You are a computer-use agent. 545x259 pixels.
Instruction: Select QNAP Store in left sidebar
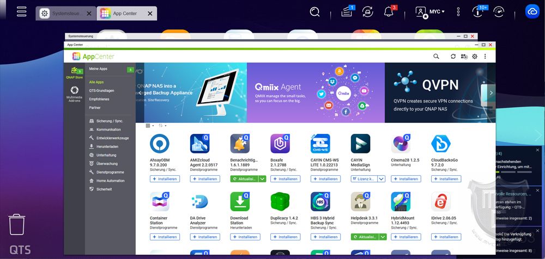point(74,73)
